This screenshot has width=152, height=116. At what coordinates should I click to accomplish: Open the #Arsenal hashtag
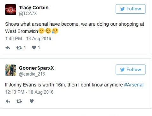pos(134,85)
